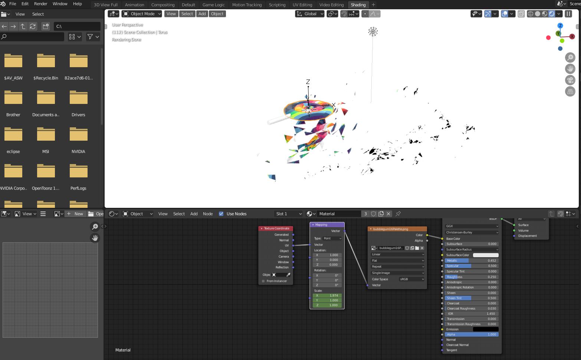581x360 pixels.
Task: Click the create new folder icon
Action: click(46, 26)
